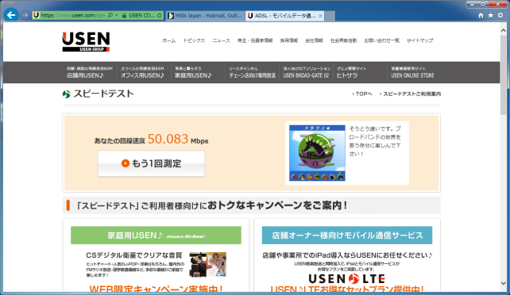Open the 会社情報 menu link
The image size is (510, 295).
pyautogui.click(x=314, y=40)
